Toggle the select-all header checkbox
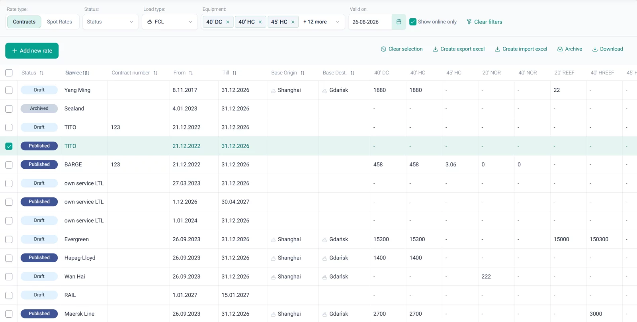The width and height of the screenshot is (637, 322). tap(9, 73)
